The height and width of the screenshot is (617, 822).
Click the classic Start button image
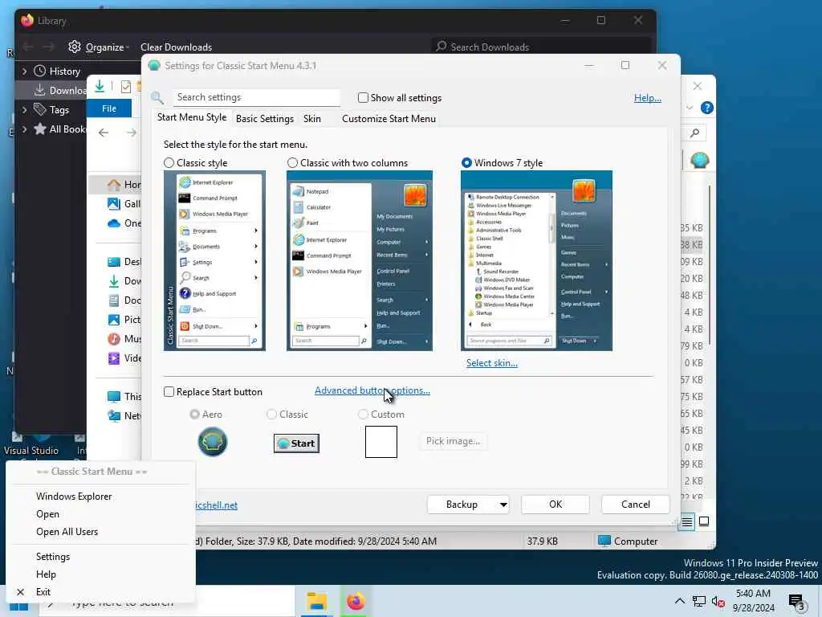296,443
